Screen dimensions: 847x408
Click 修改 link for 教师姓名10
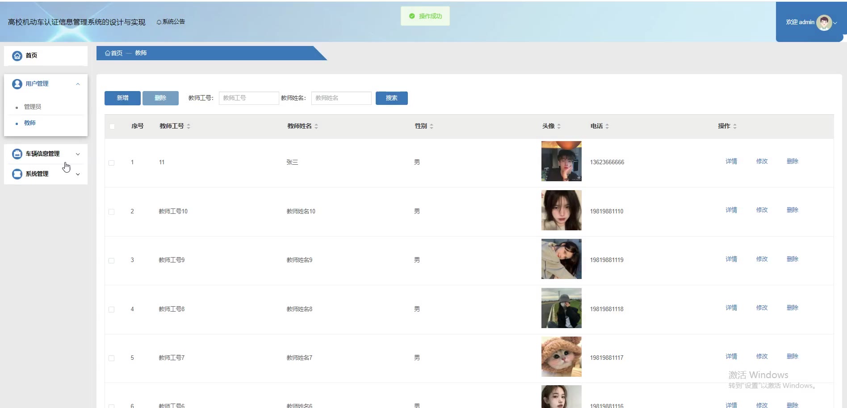762,210
